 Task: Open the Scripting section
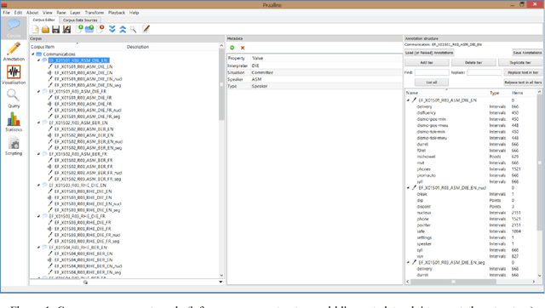point(14,145)
